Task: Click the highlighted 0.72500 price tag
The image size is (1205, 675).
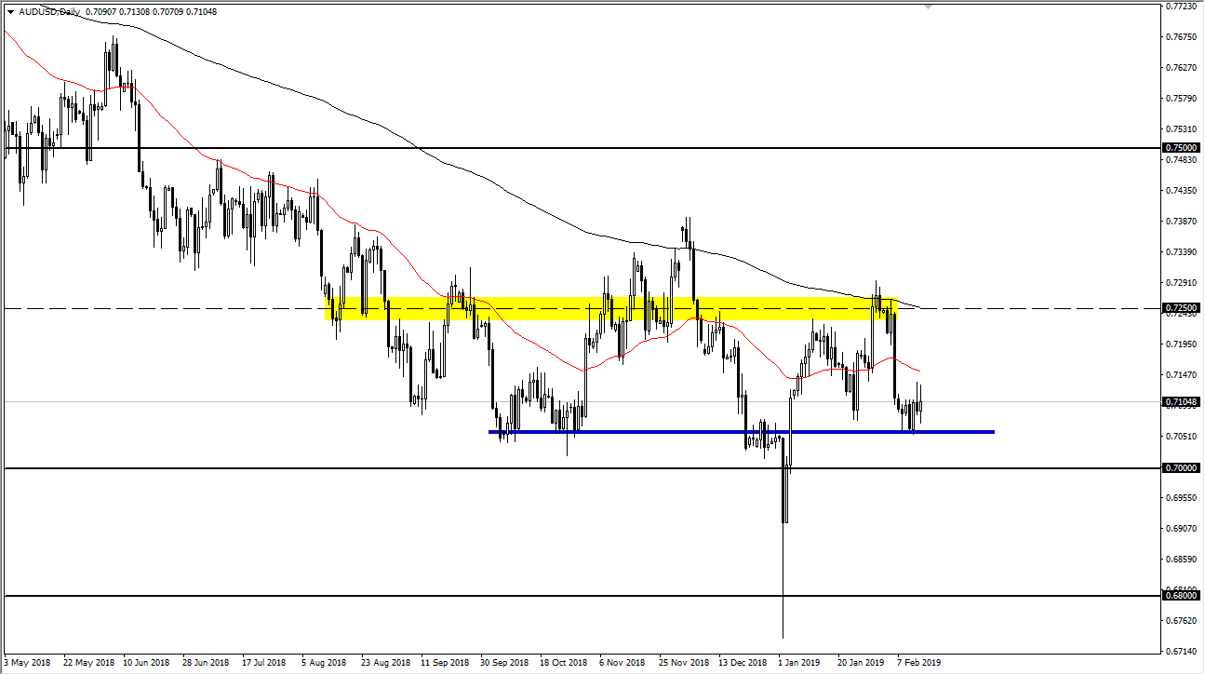Action: [1178, 306]
